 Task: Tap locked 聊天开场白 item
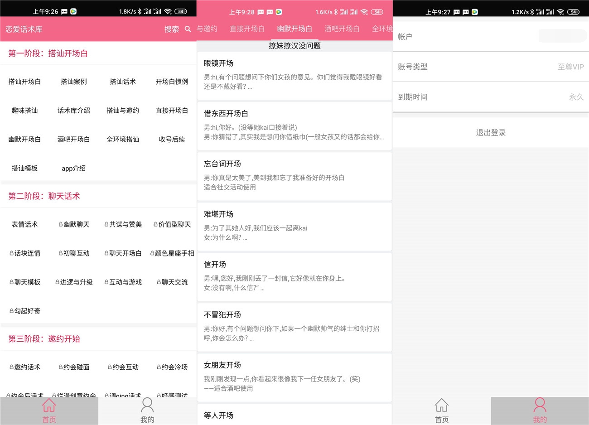(x=123, y=253)
